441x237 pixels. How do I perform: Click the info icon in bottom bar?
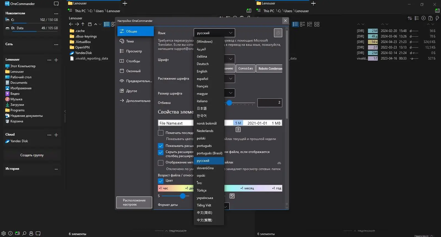(x=10, y=233)
